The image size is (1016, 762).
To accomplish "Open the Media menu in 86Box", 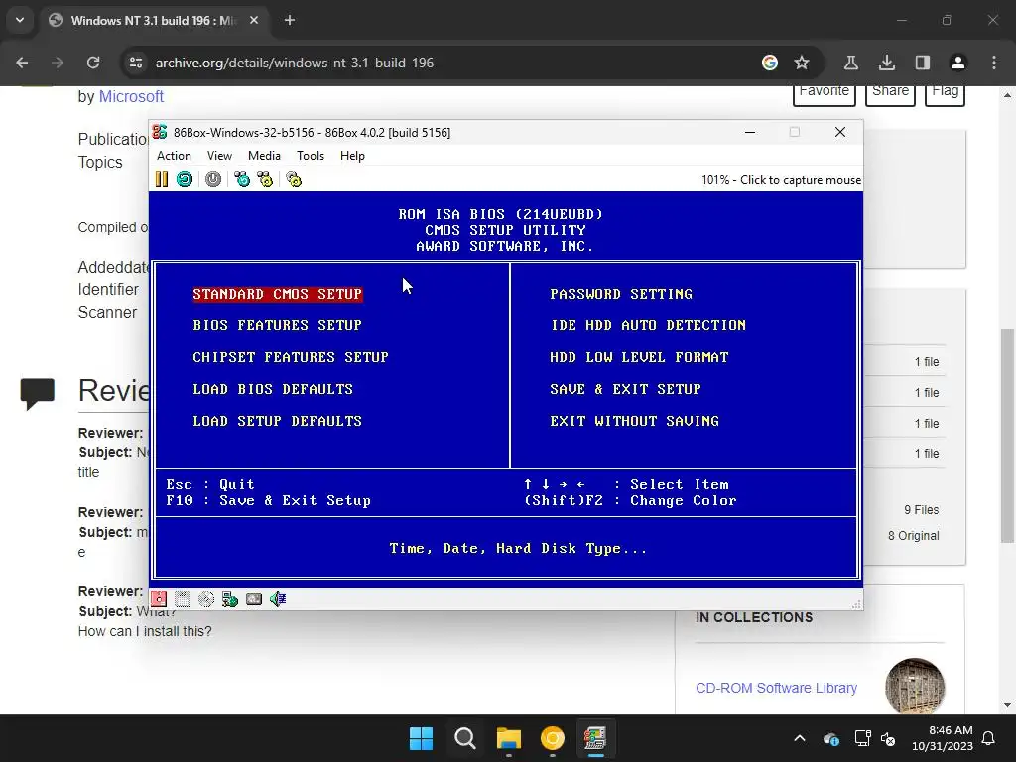I will pyautogui.click(x=264, y=156).
